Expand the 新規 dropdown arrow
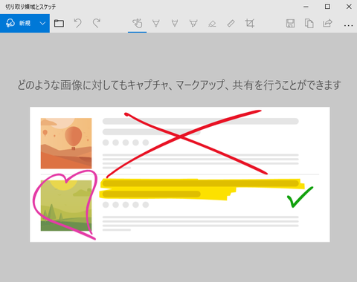357x282 pixels. [42, 23]
